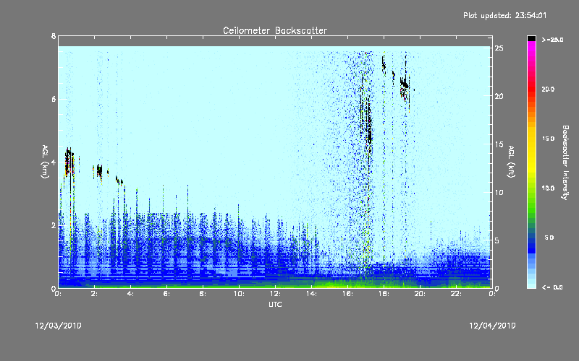Click the "14:" UTC hour tick label

pos(311,294)
